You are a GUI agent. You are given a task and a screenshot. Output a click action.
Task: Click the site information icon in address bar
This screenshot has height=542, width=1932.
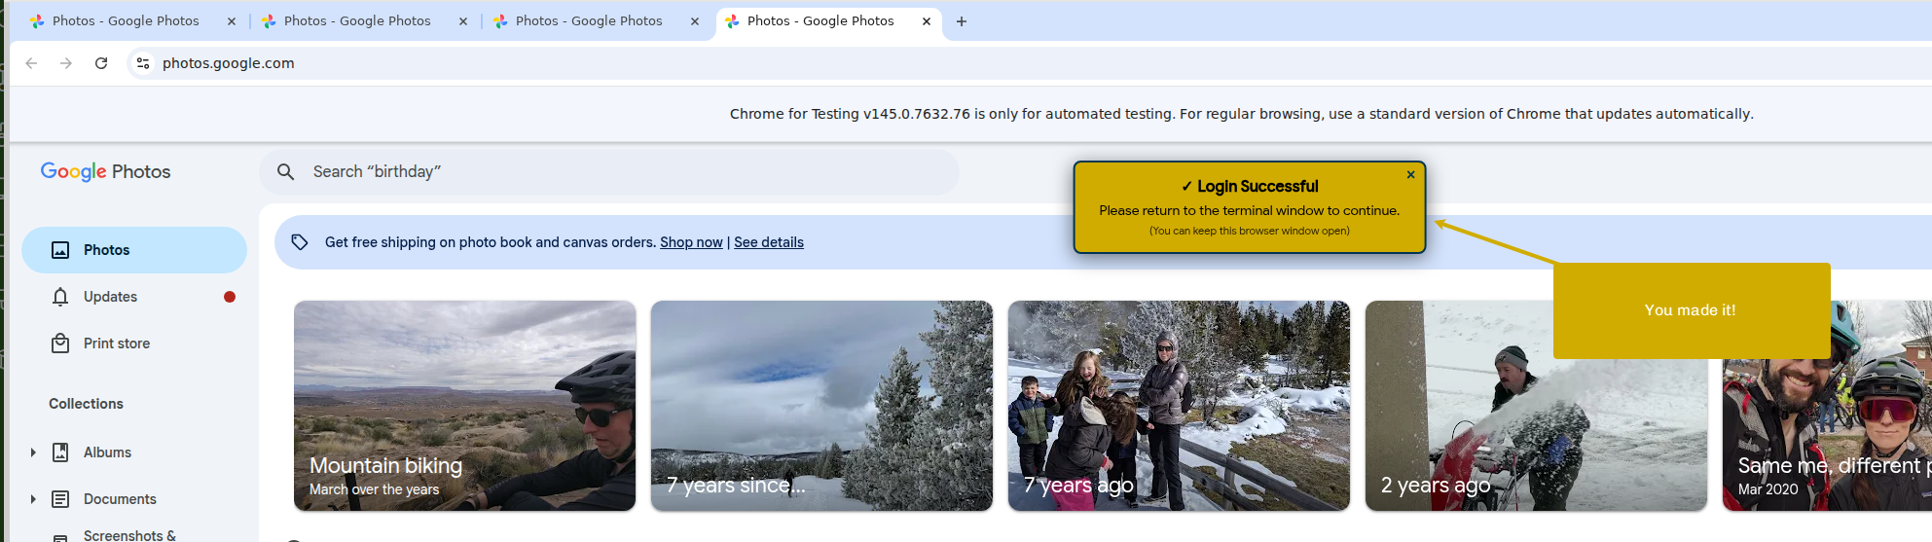tap(143, 63)
